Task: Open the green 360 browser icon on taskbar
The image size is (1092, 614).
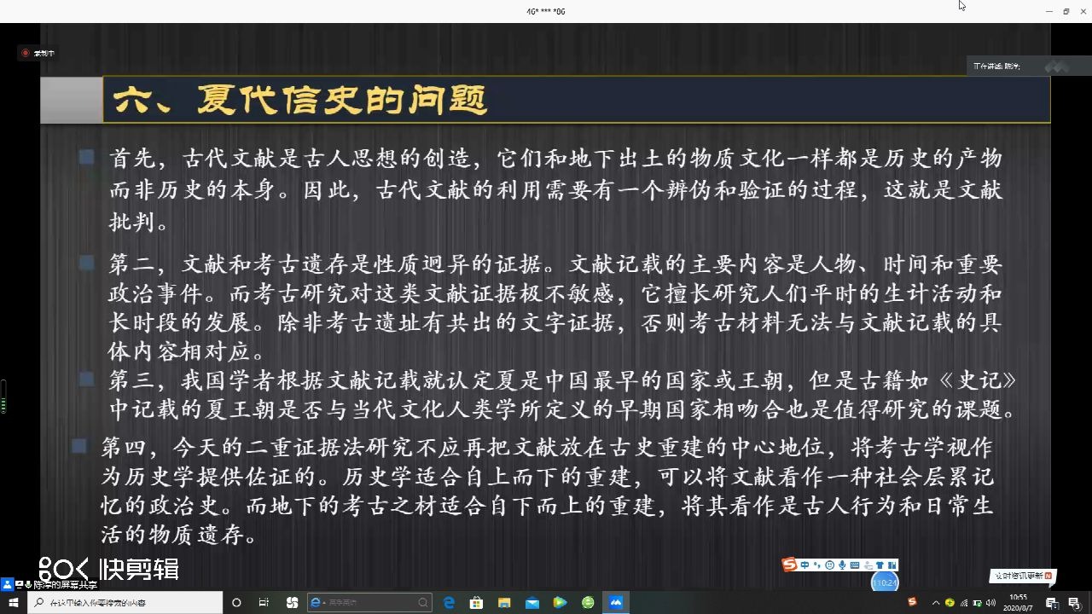Action: click(588, 603)
